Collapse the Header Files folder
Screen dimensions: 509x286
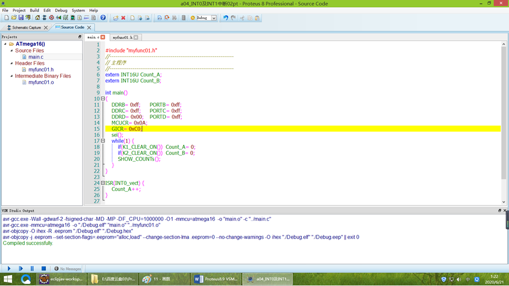click(x=11, y=63)
